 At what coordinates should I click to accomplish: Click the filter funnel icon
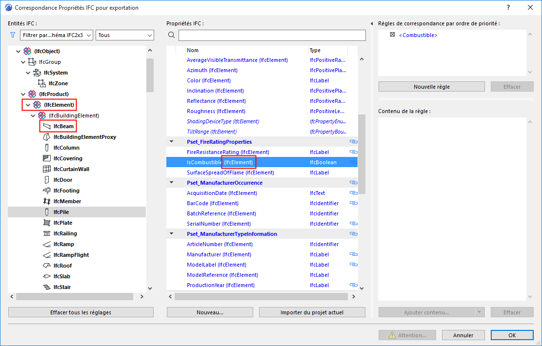[13, 35]
